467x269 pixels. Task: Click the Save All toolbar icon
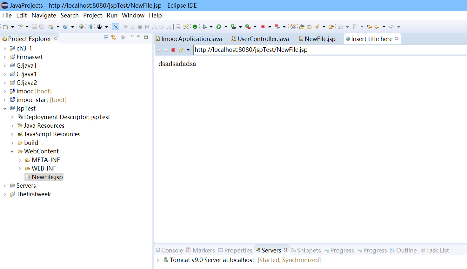pos(42,27)
